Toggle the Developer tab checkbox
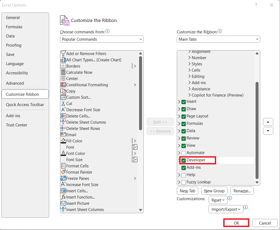 [183, 160]
